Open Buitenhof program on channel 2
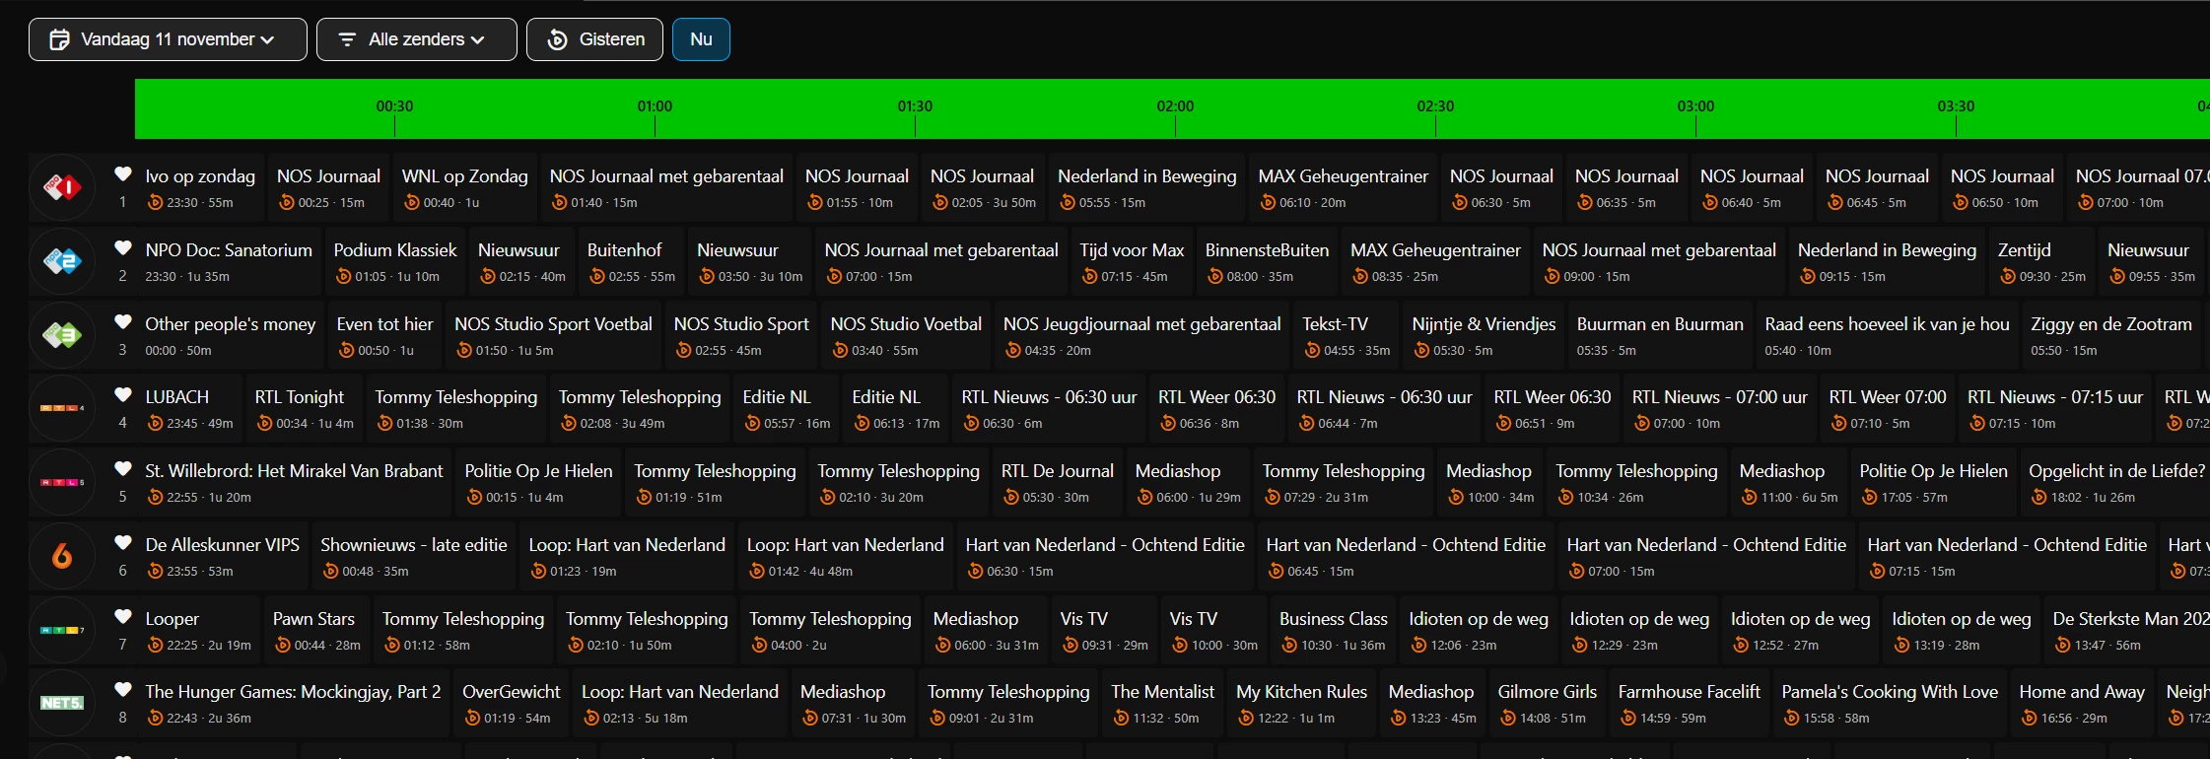The width and height of the screenshot is (2210, 759). point(631,262)
